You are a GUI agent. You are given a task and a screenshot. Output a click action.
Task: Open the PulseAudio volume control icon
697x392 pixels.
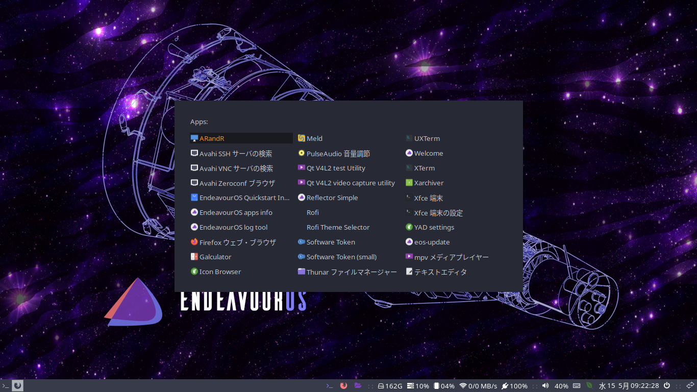tap(302, 153)
